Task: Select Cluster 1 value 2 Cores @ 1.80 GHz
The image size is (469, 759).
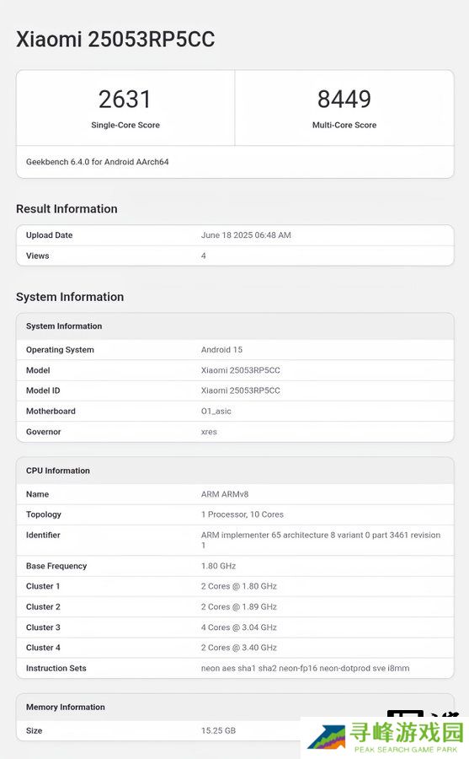Action: [239, 586]
